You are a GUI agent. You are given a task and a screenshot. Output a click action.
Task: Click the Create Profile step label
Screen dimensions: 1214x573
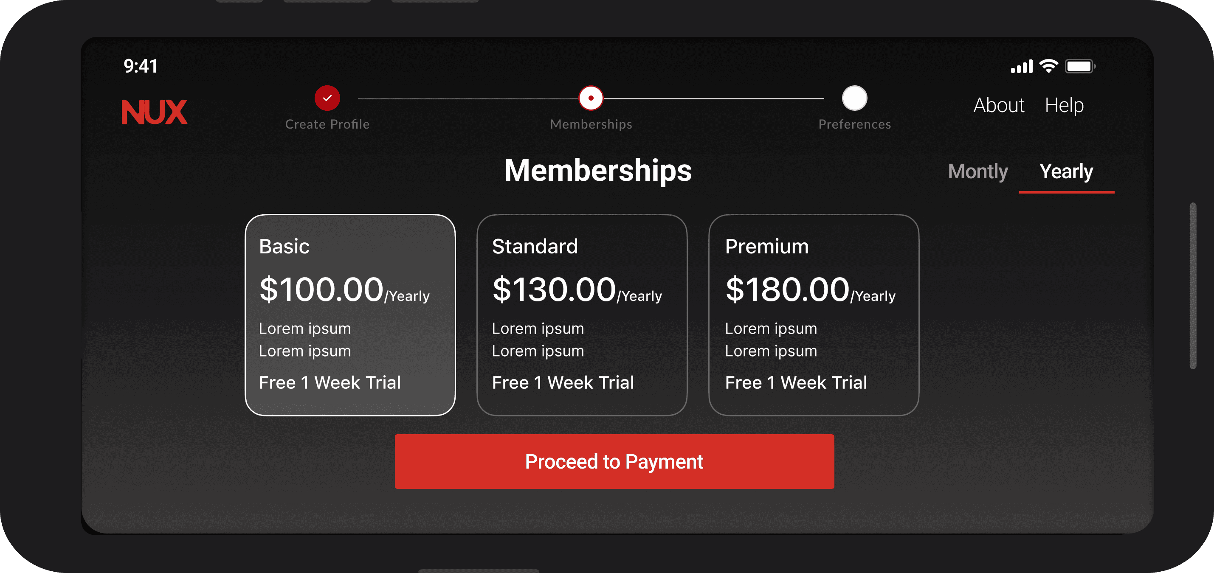point(327,124)
